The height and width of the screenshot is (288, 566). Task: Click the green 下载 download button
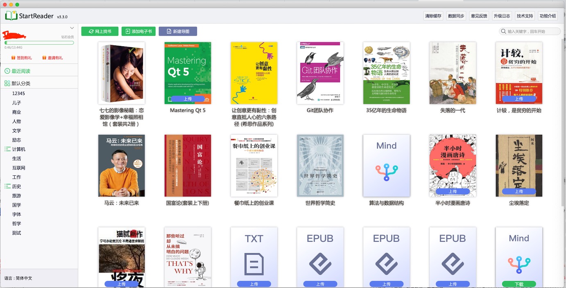point(519,284)
